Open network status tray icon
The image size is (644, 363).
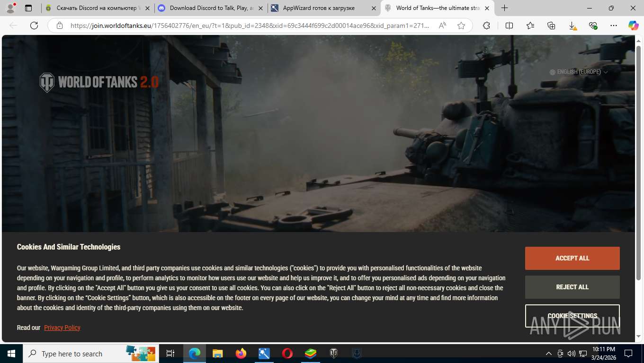tap(583, 354)
